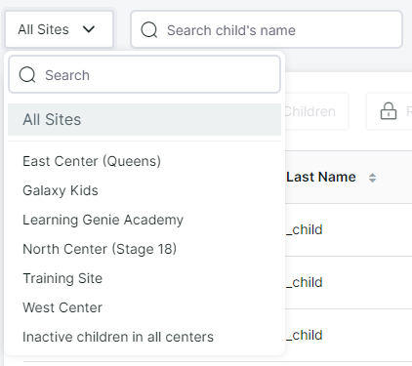This screenshot has width=412, height=366.
Task: Choose East Center (Queens) site
Action: [x=92, y=161]
